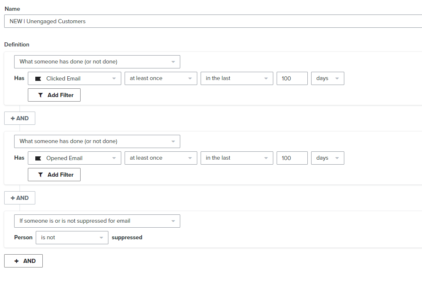The width and height of the screenshot is (422, 282).
Task: Open 'in the last' dropdown in Opened Email row
Action: tap(237, 158)
